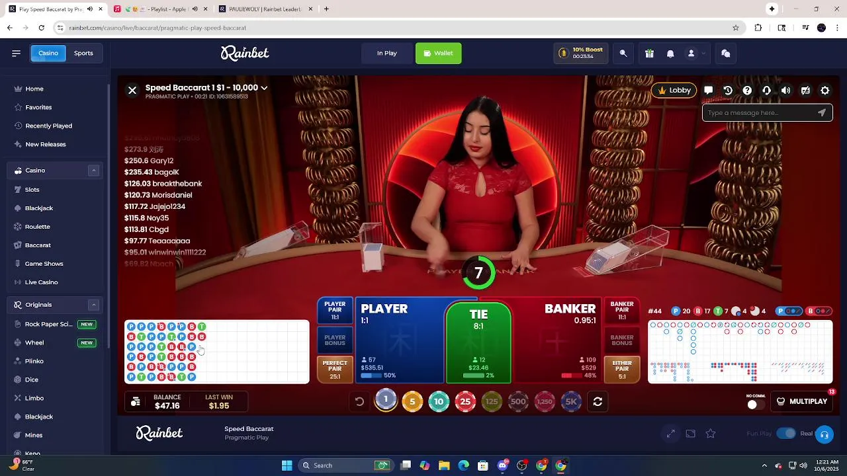Open the in-game chat bubble icon
Image resolution: width=847 pixels, height=476 pixels.
click(708, 91)
